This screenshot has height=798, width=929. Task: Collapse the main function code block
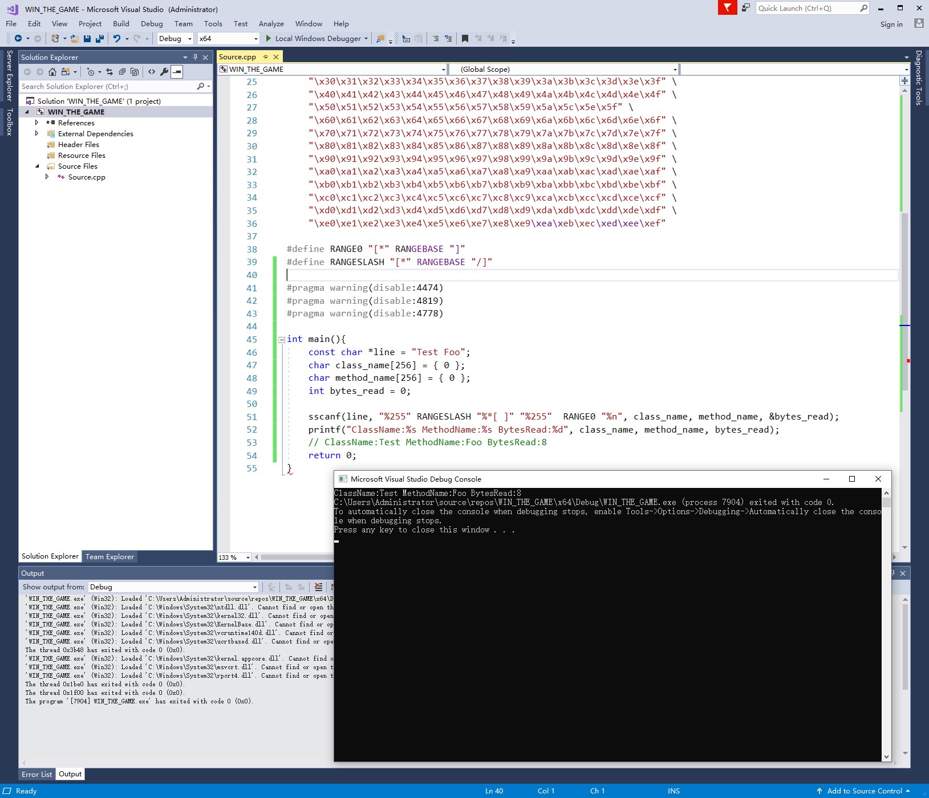(x=282, y=340)
